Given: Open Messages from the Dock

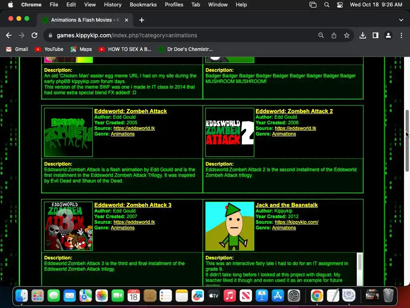Looking at the screenshot, I should coord(54,296).
